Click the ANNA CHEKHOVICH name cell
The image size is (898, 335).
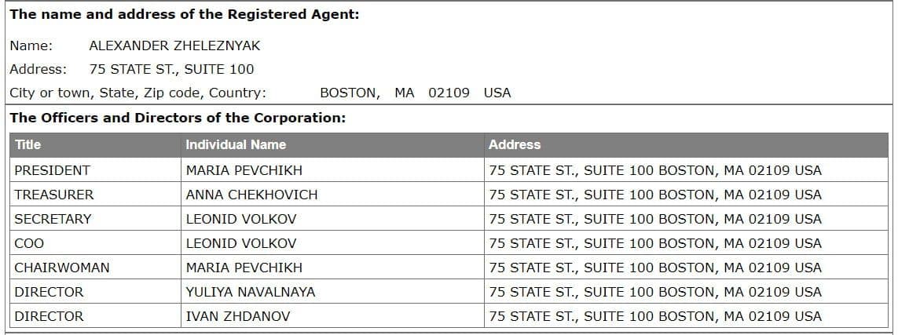(332, 195)
